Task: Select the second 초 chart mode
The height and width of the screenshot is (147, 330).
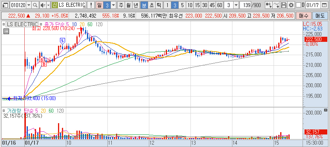Action: (151, 5)
